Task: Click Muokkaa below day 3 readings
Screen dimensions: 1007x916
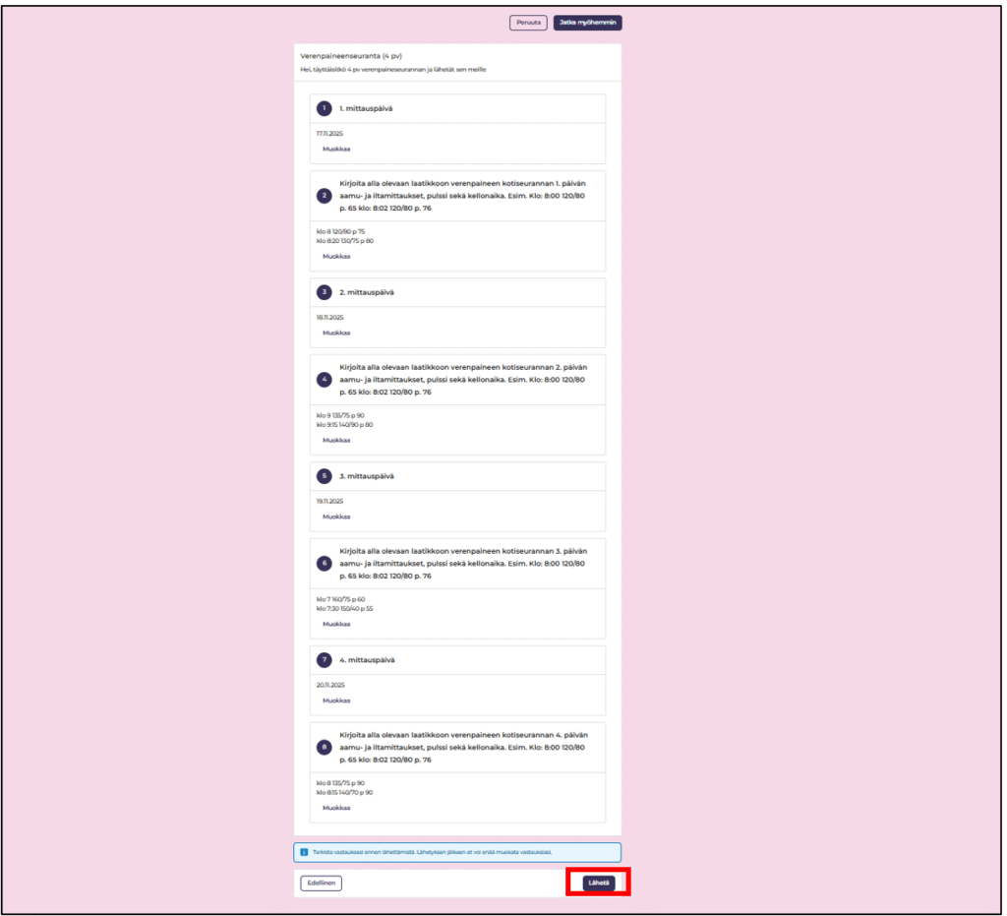Action: click(x=336, y=624)
